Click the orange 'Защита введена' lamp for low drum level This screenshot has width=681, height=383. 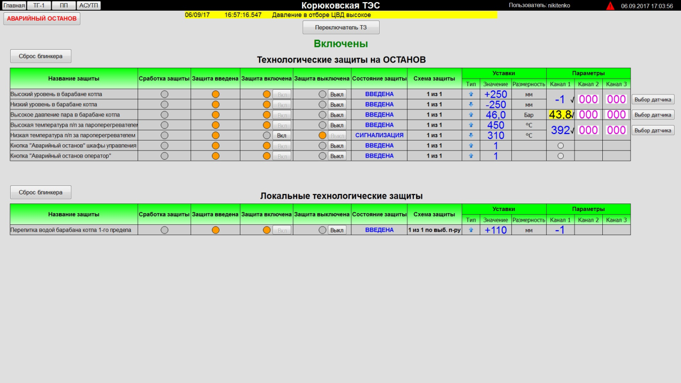tap(216, 105)
